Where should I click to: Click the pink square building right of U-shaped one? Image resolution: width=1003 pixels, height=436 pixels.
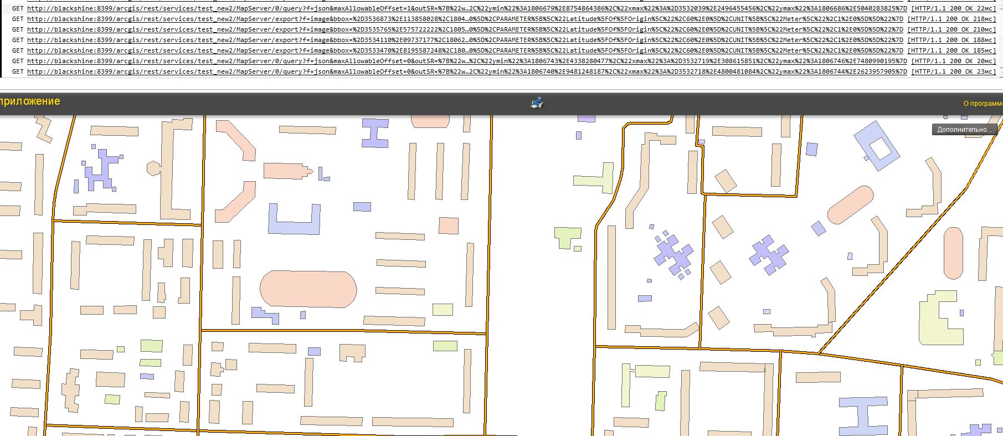point(448,225)
